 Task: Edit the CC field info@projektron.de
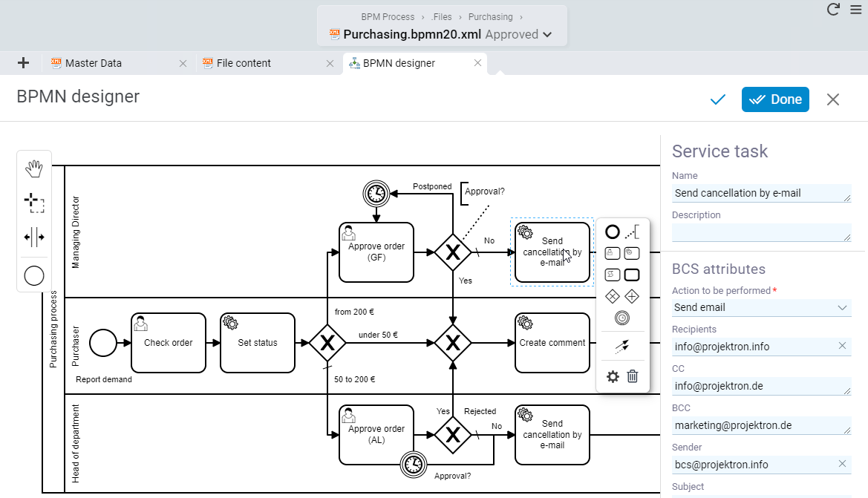coord(761,386)
